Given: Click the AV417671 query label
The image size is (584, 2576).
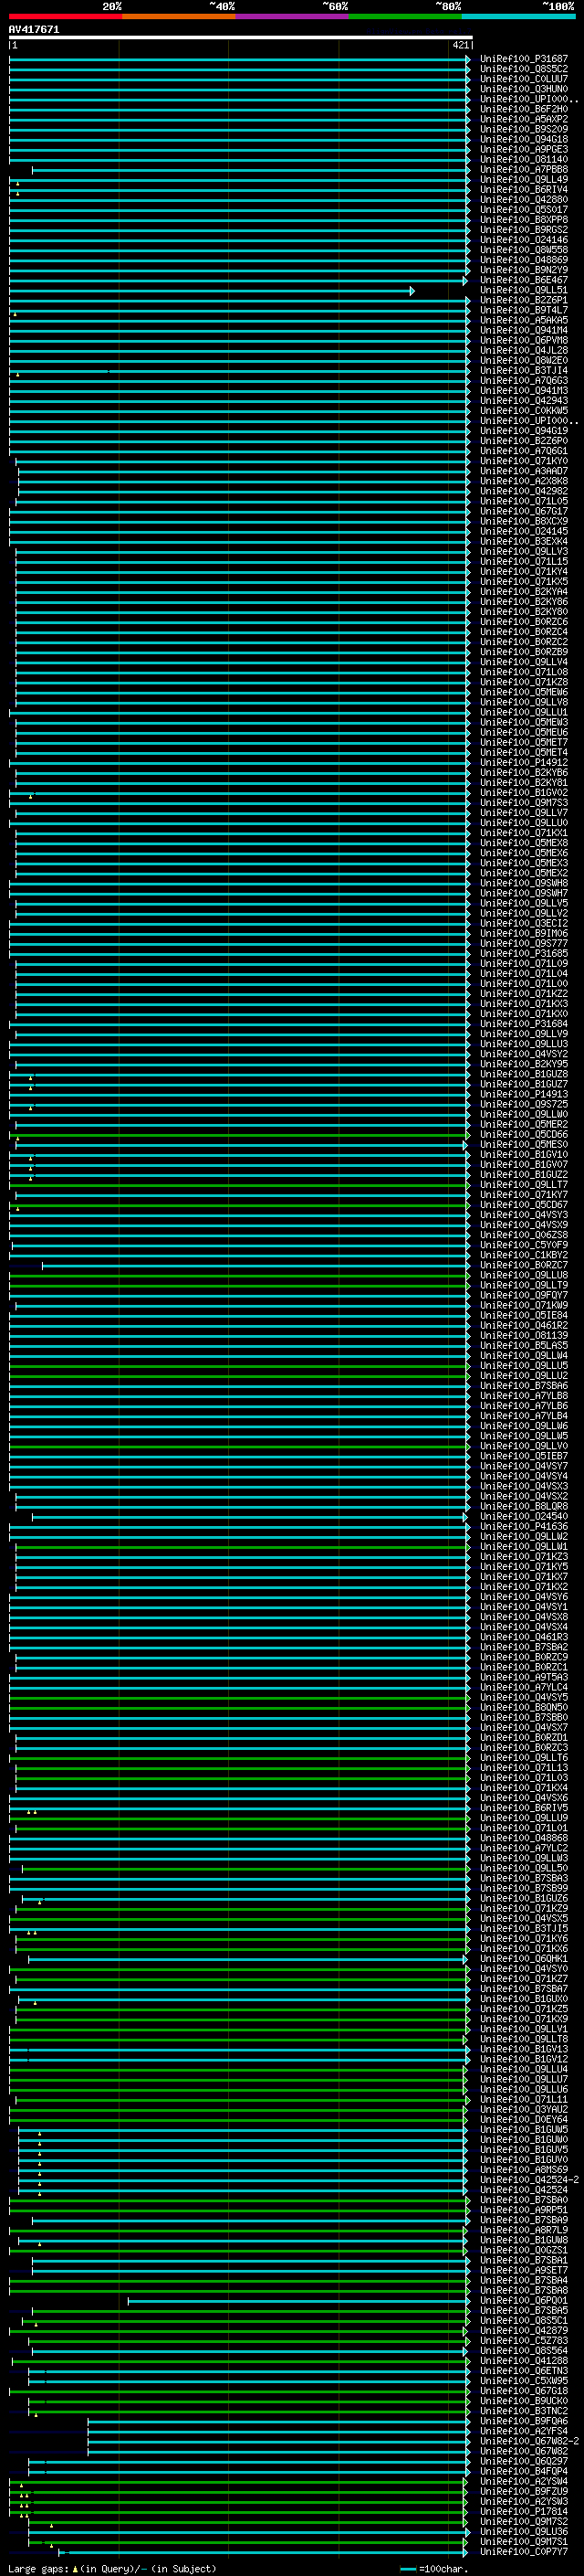Looking at the screenshot, I should click(34, 30).
